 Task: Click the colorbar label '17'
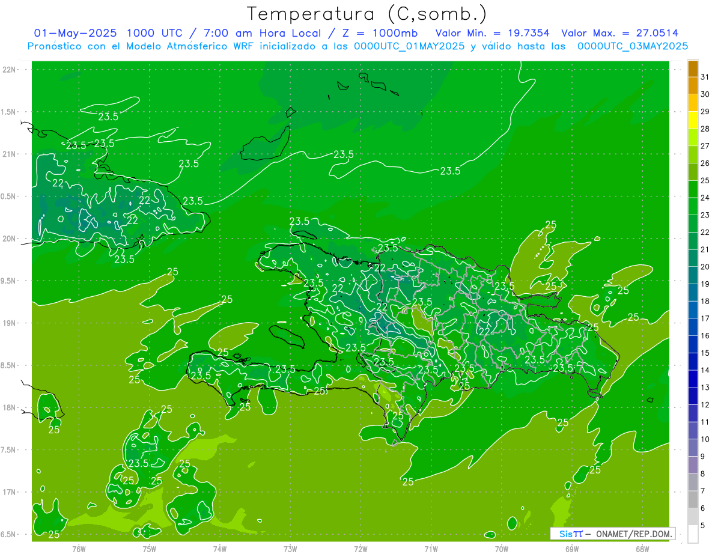pyautogui.click(x=705, y=318)
